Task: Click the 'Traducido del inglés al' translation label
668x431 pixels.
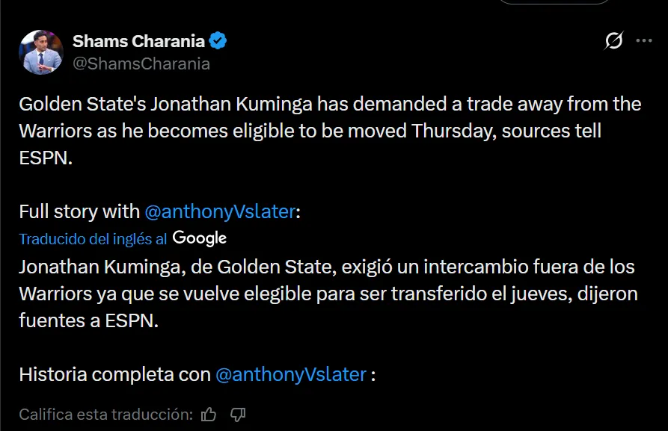Action: (x=91, y=238)
